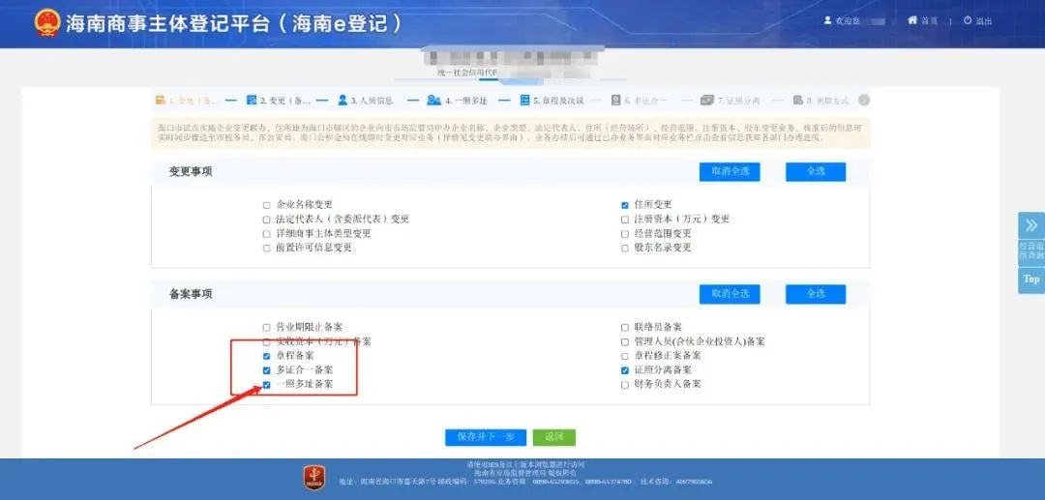Click the 一照多址 step icon

434,100
